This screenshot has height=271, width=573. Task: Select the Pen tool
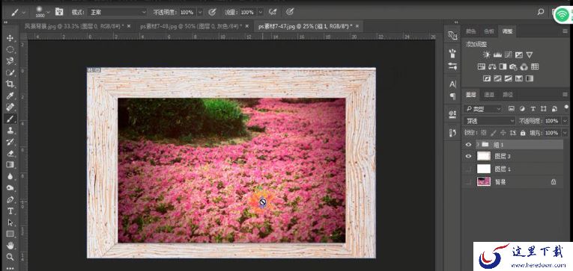point(10,199)
